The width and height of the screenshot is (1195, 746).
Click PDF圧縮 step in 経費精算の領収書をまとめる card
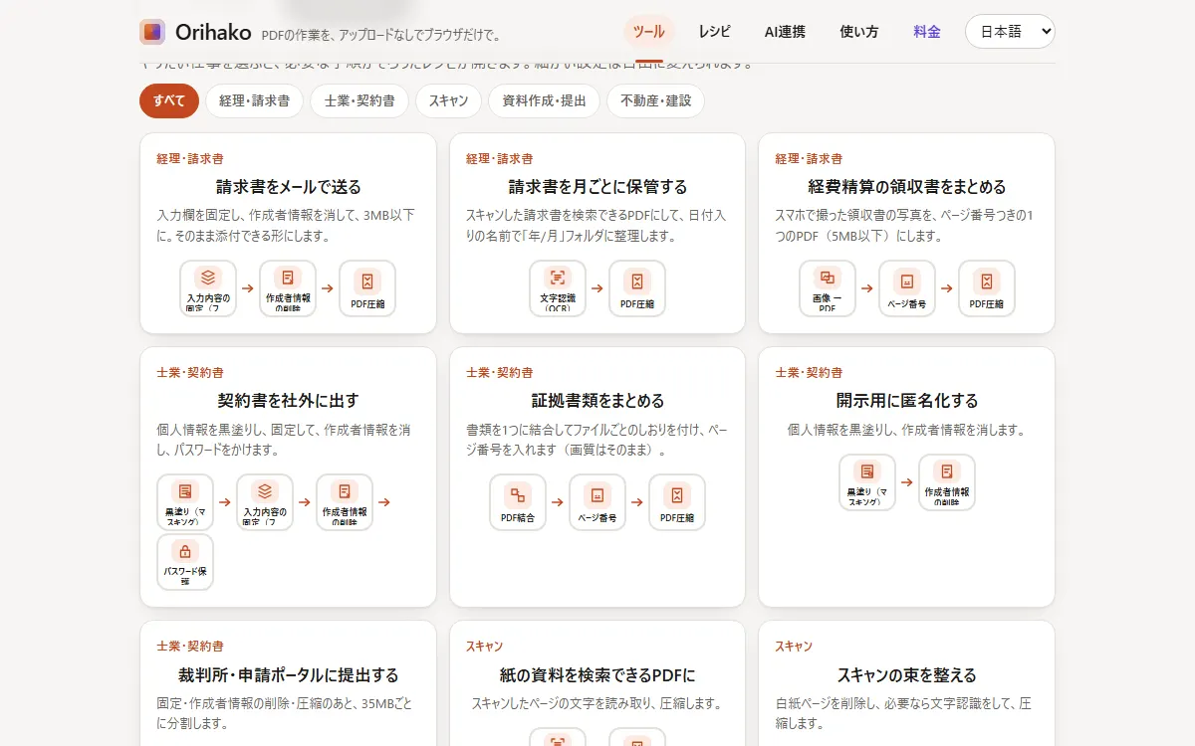[x=987, y=288]
